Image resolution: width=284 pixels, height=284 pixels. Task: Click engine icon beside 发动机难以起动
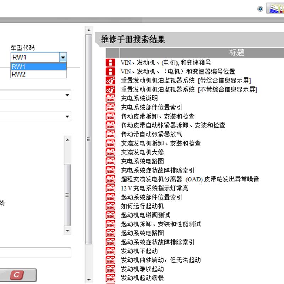(110, 269)
